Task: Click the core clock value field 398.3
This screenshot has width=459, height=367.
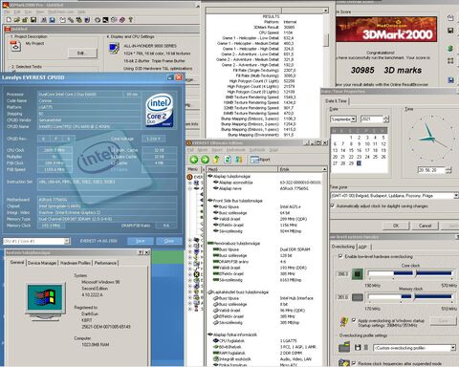Action: coord(342,274)
